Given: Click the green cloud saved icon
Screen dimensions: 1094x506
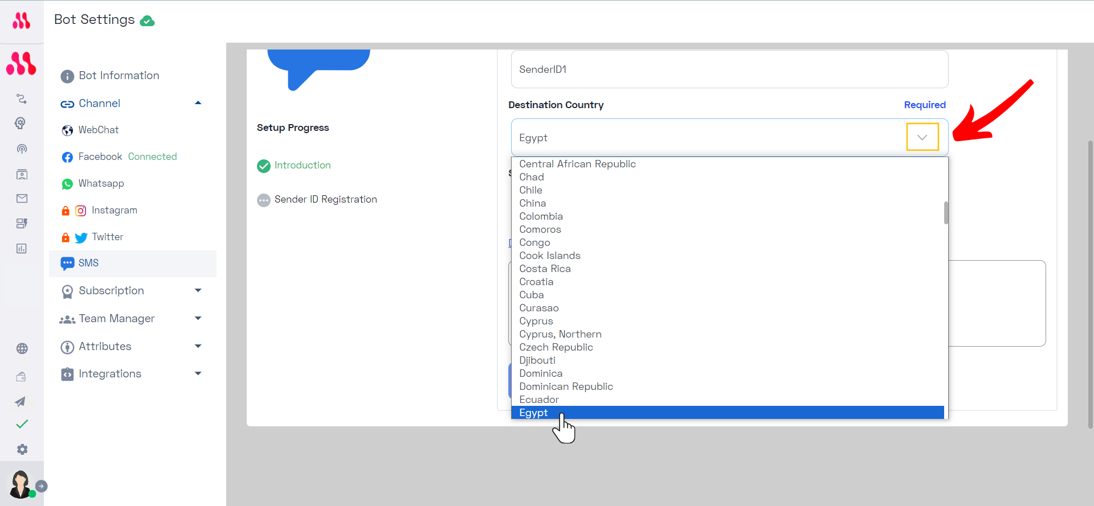Looking at the screenshot, I should [x=147, y=21].
